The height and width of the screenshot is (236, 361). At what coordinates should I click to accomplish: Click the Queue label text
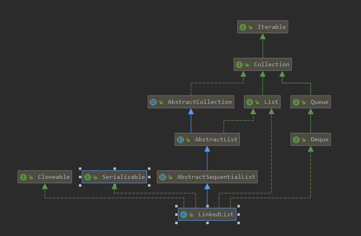[x=320, y=102]
